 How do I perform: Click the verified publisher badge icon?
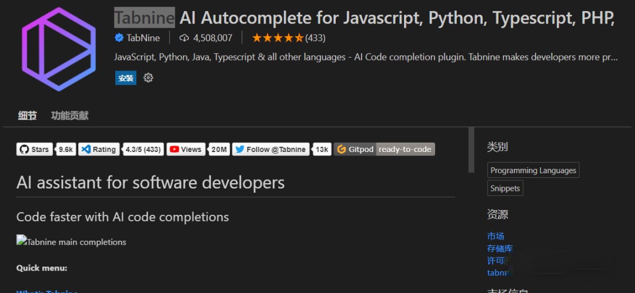[119, 38]
